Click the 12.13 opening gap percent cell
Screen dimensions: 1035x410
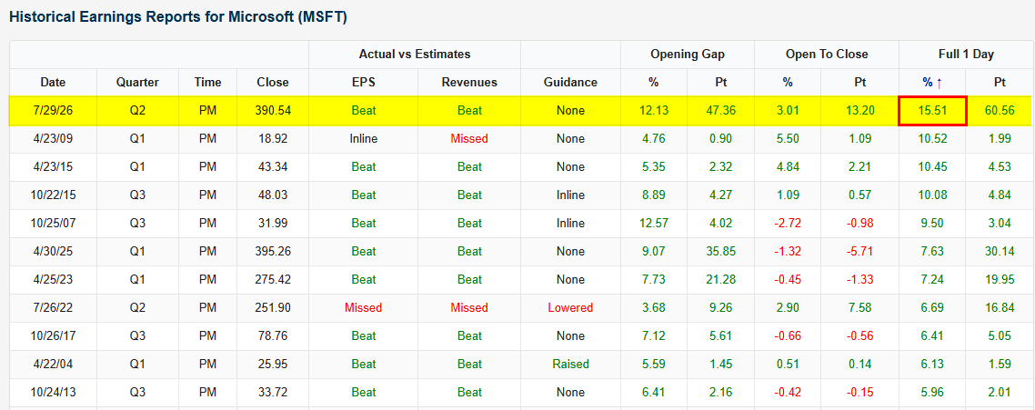tap(654, 110)
